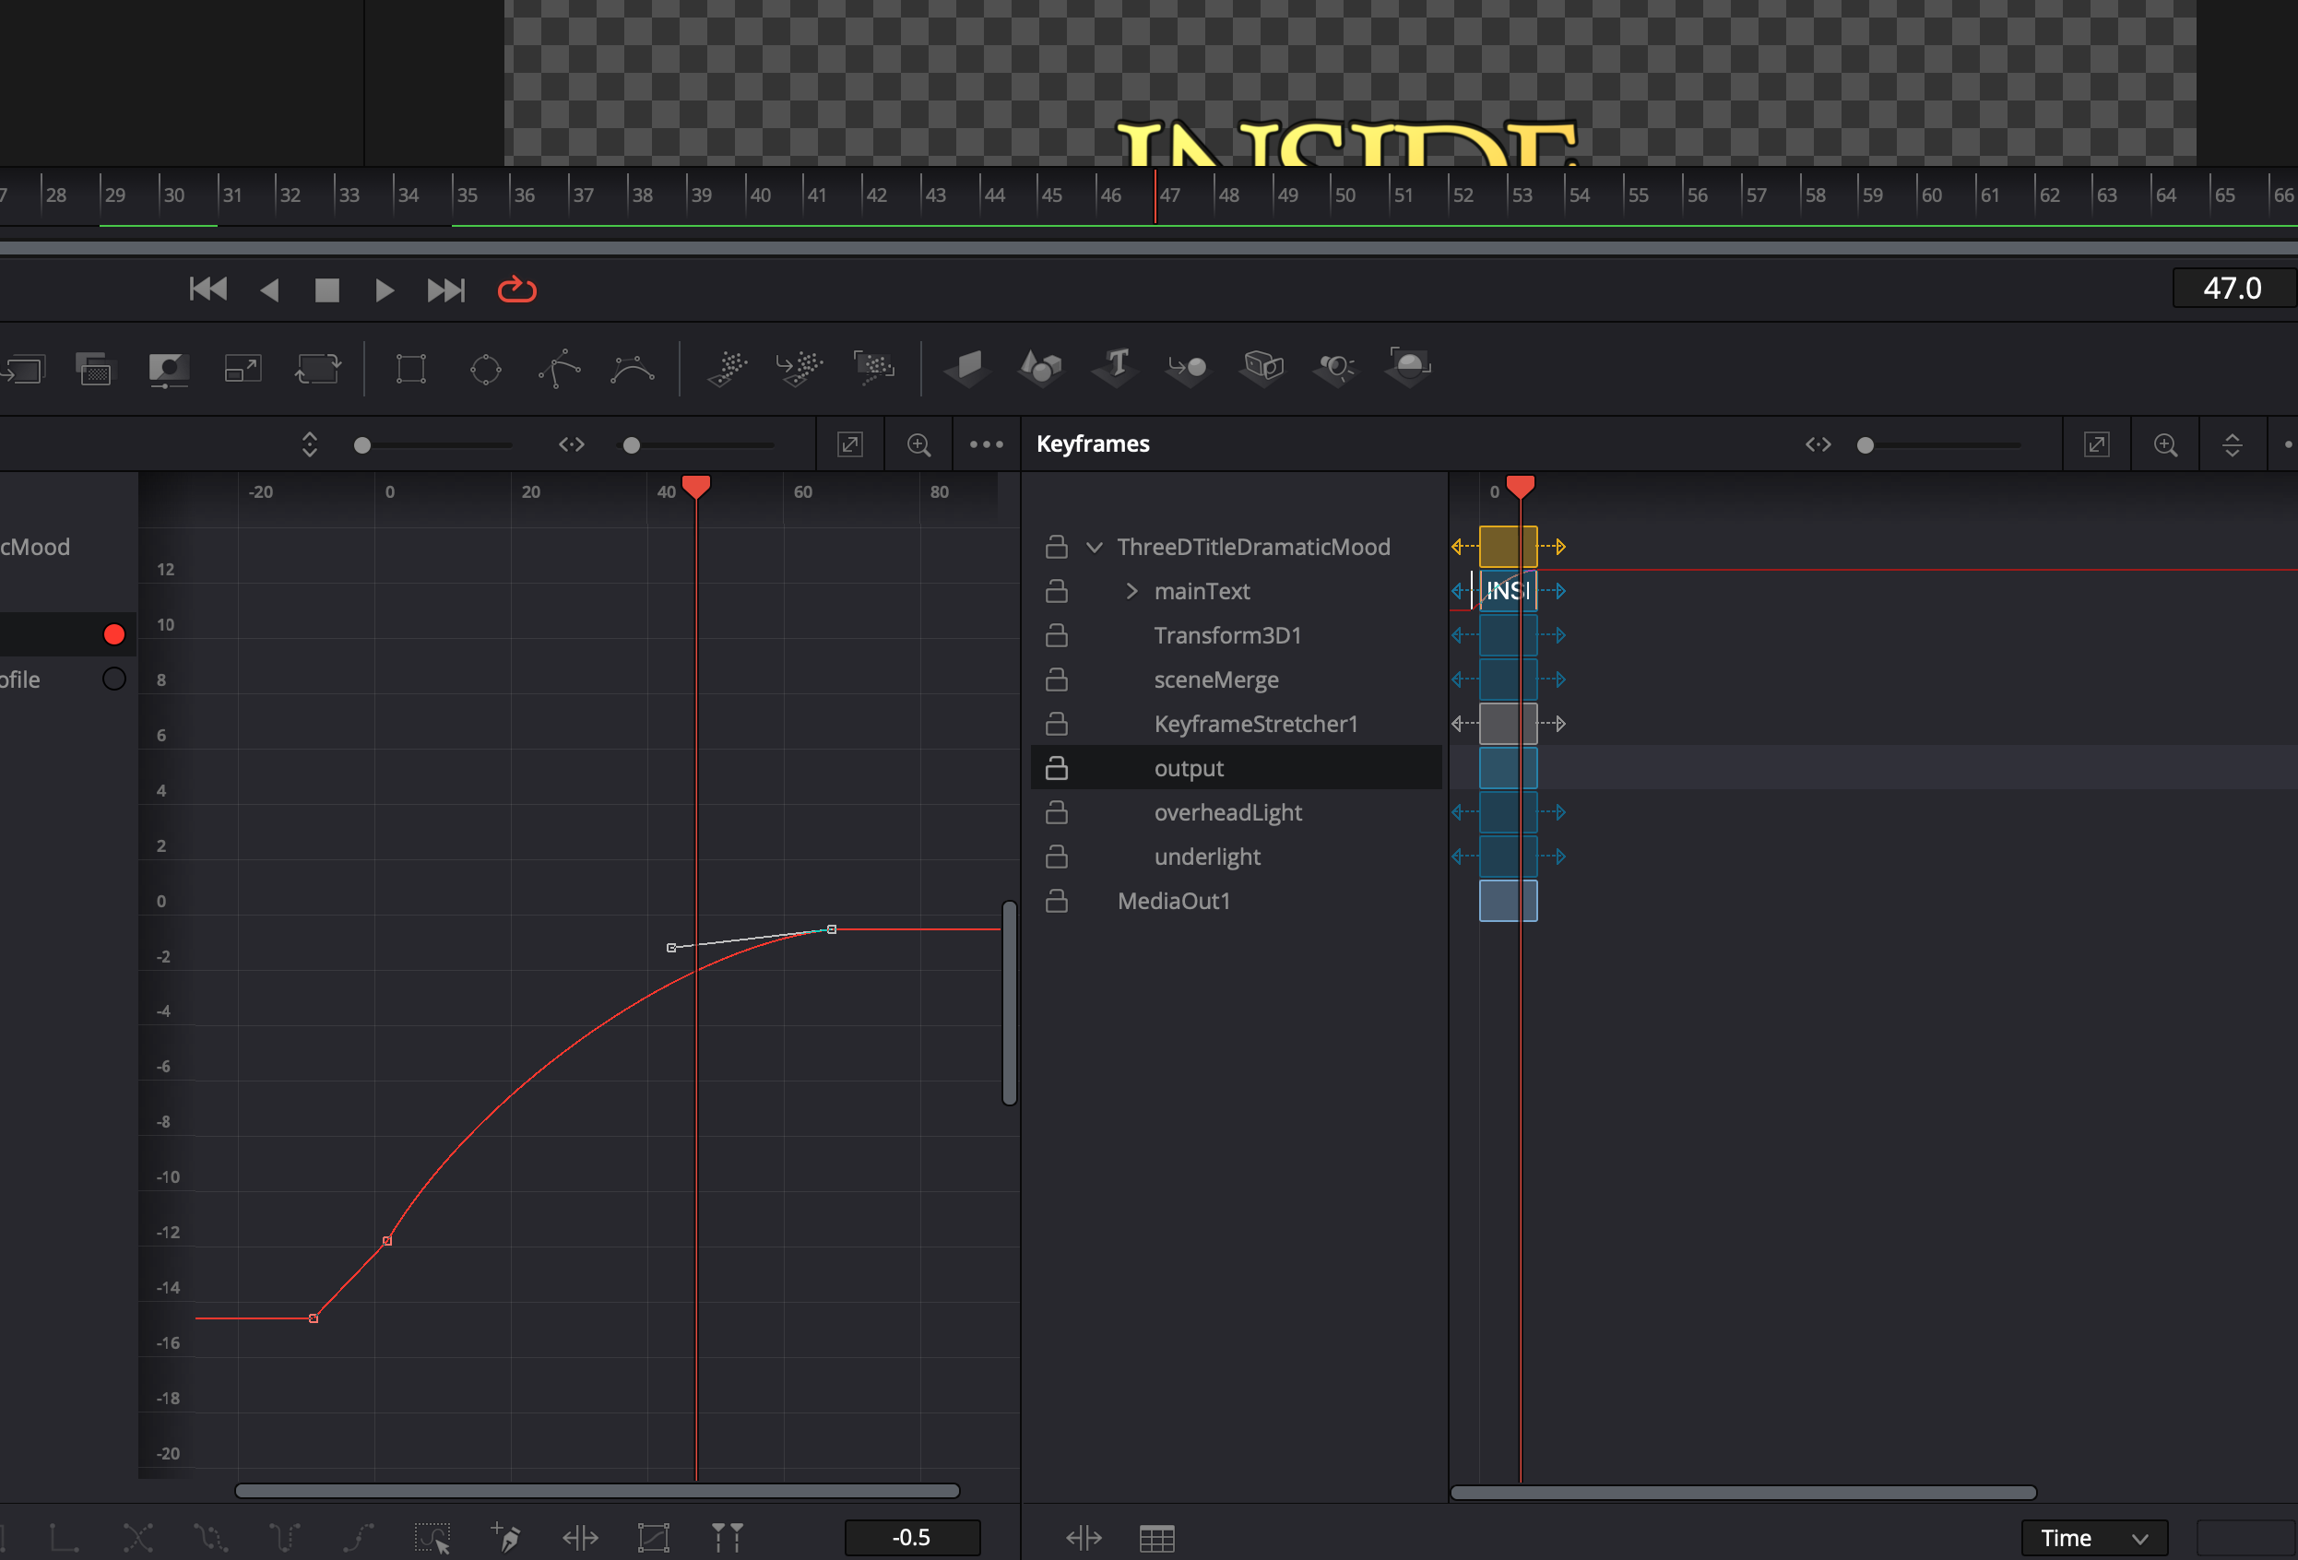Add a Transform node from toolbar
Viewport: 2298px width, 1560px height.
[x=317, y=369]
